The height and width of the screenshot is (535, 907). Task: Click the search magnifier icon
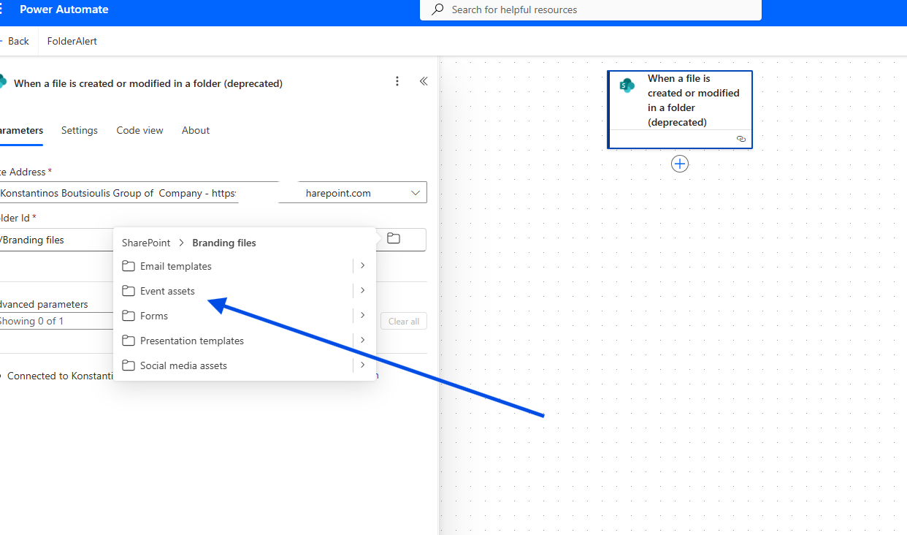coord(438,10)
